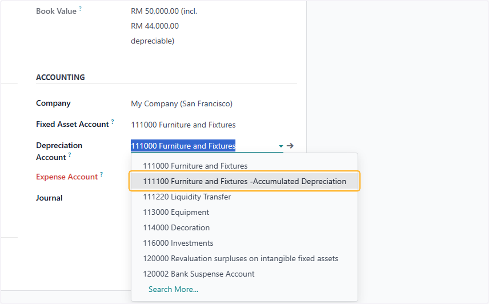Click the Book Value amount text
Screen dimensions: 489x304
pos(164,26)
